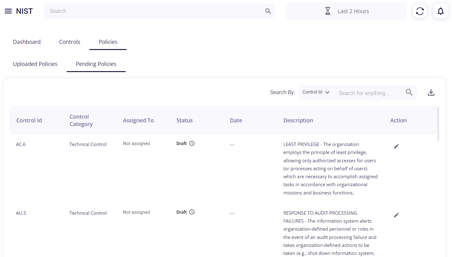This screenshot has height=257, width=452.
Task: Open notifications bell
Action: [441, 11]
